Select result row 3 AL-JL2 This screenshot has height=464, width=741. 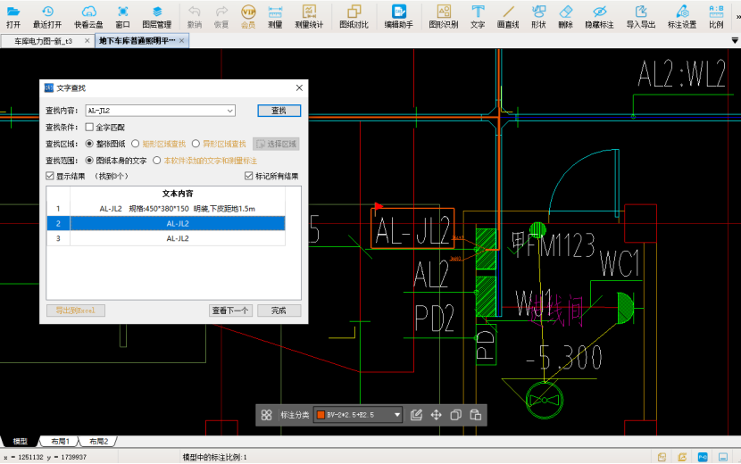click(177, 239)
